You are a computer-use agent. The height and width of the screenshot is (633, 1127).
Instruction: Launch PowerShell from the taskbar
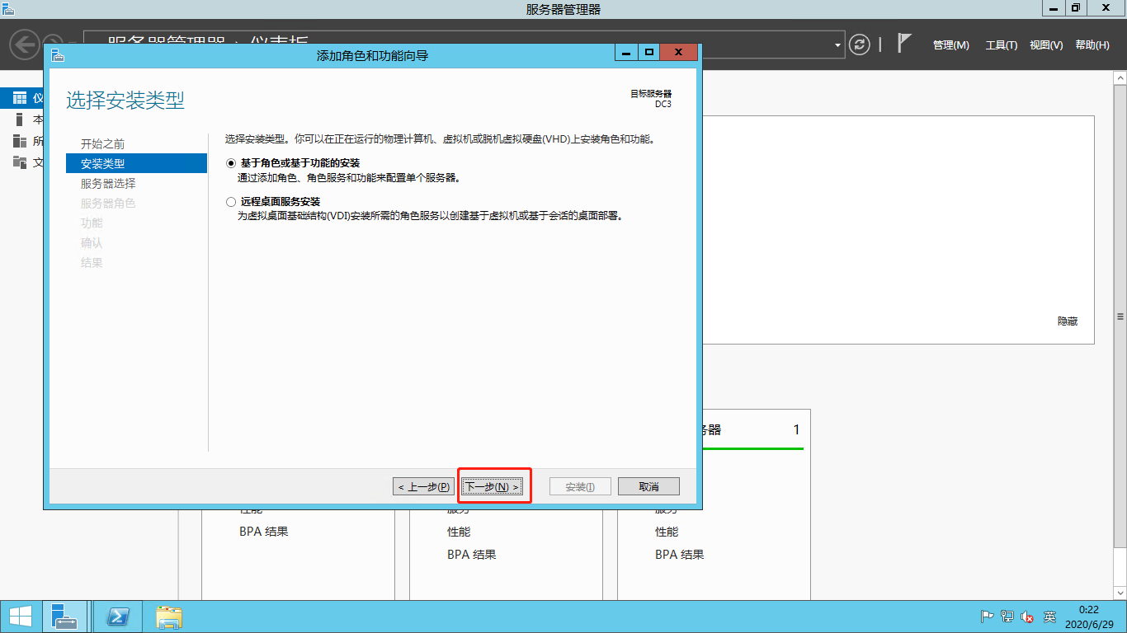coord(118,617)
